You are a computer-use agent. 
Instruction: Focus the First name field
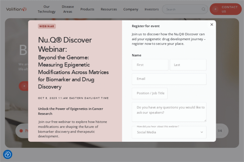click(150, 65)
